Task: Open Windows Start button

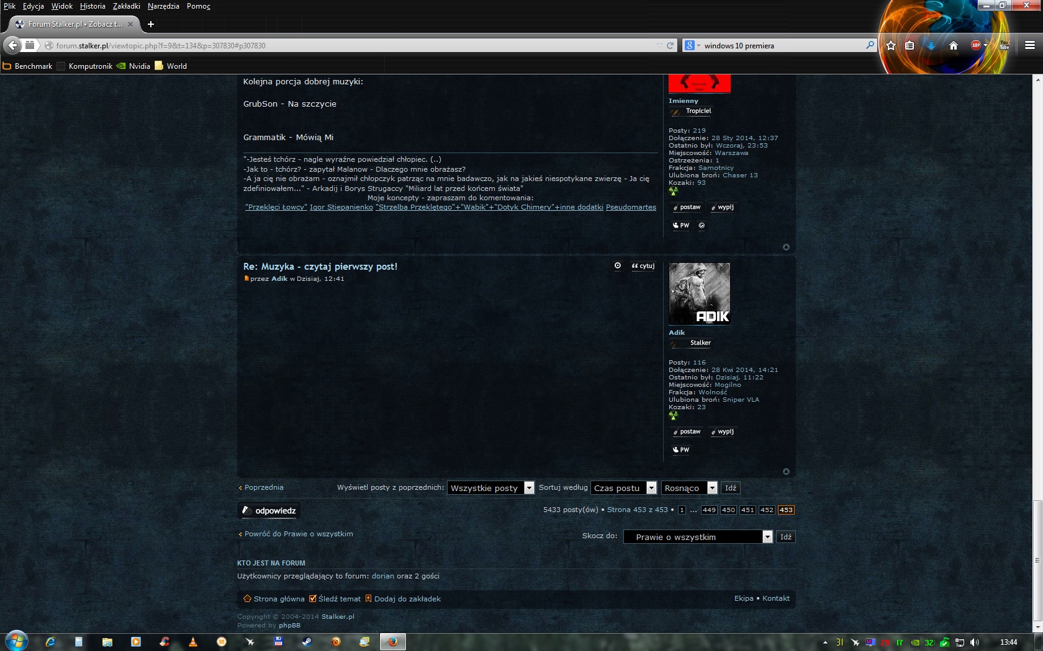Action: (17, 641)
